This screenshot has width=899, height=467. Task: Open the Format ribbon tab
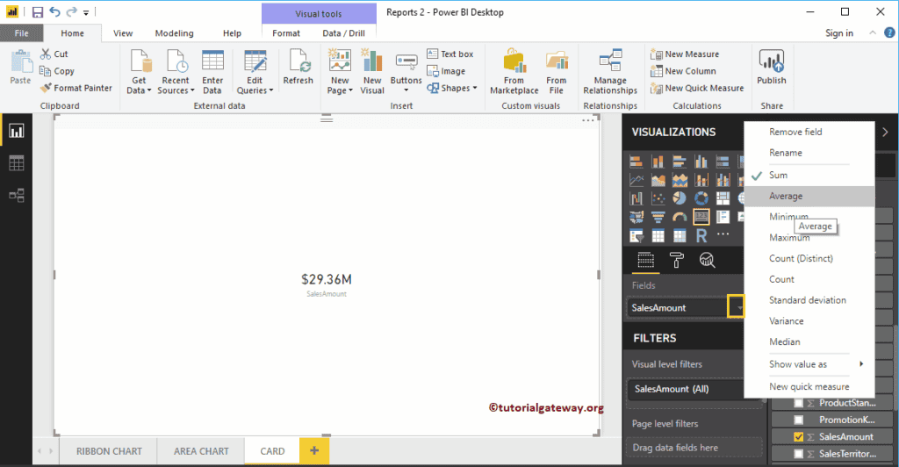click(x=286, y=33)
